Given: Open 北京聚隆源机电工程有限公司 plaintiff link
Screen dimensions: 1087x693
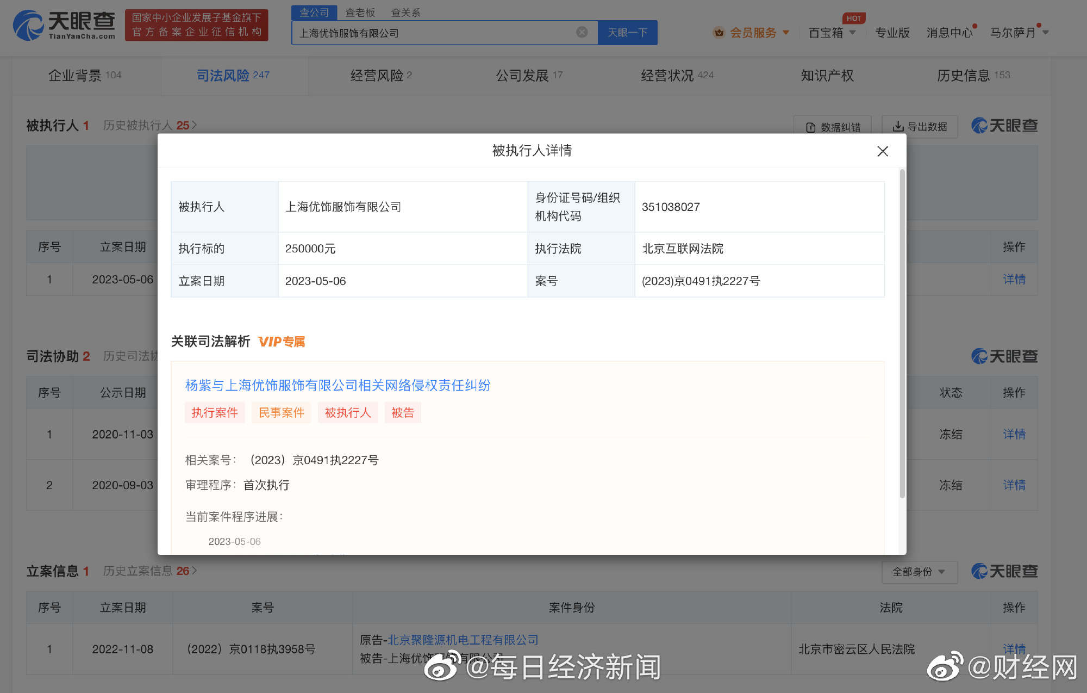Looking at the screenshot, I should pos(463,640).
